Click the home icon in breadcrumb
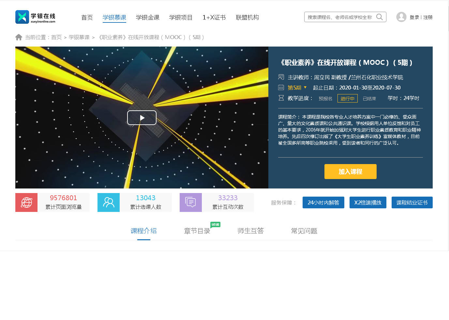The height and width of the screenshot is (320, 449). (x=19, y=37)
